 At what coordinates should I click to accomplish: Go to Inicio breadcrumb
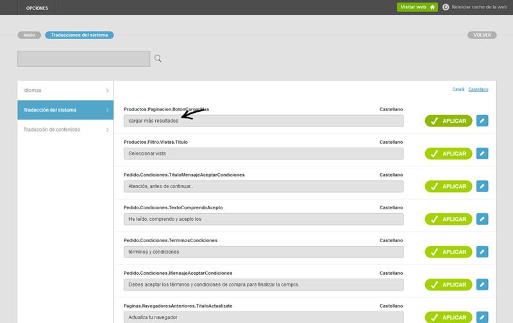(29, 35)
